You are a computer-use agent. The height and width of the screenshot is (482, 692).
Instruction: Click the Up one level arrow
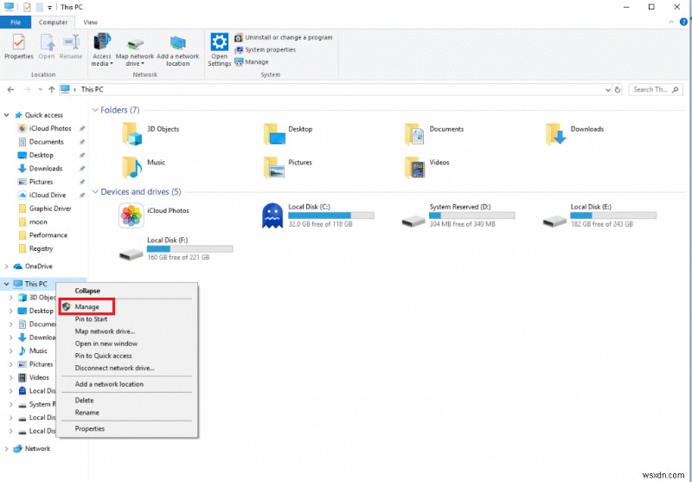click(51, 90)
